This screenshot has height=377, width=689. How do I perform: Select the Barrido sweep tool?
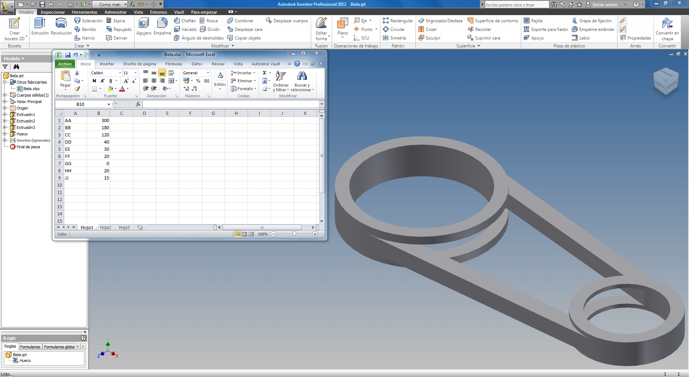click(x=85, y=29)
